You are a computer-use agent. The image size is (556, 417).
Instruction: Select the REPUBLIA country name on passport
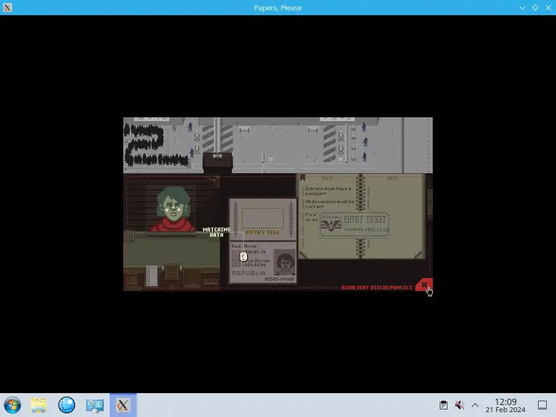pyautogui.click(x=249, y=273)
